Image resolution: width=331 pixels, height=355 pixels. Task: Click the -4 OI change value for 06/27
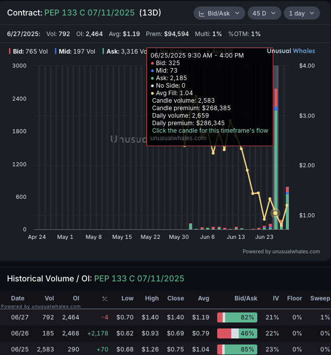point(105,317)
